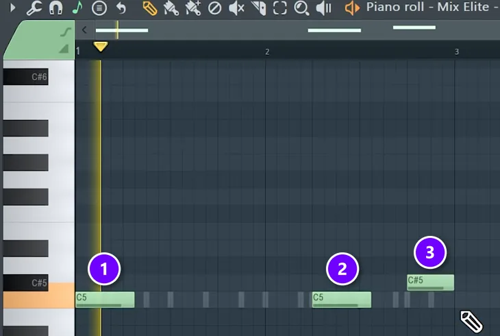Click bar 2 on the timeline ruler
Screen dimensions: 500x336
click(267, 51)
